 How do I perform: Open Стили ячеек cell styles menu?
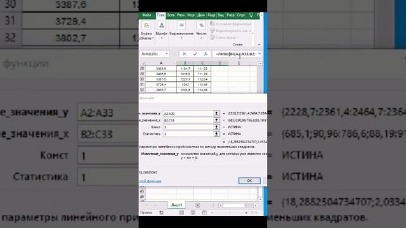(224, 37)
